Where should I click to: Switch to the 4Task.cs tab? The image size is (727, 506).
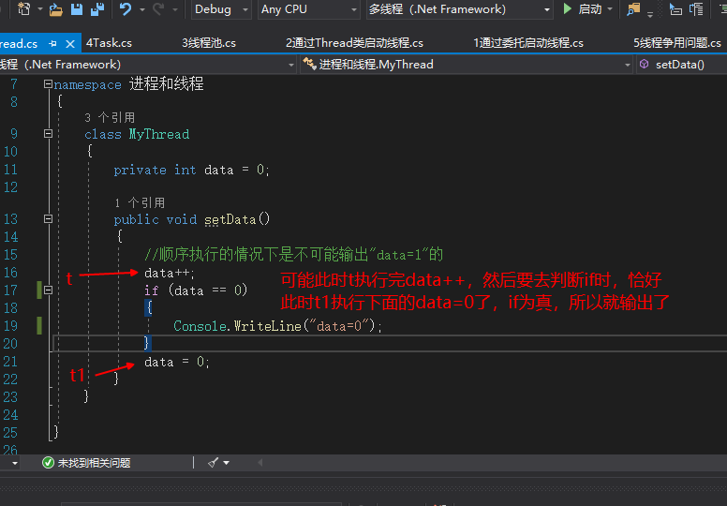109,43
